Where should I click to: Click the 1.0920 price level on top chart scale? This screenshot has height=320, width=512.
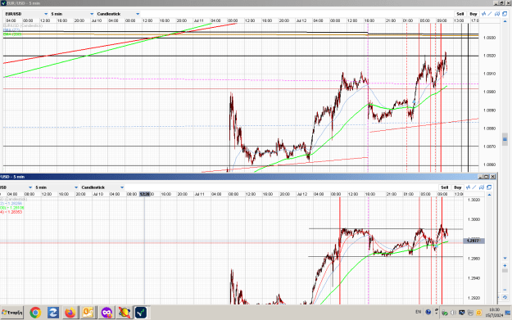pyautogui.click(x=489, y=56)
